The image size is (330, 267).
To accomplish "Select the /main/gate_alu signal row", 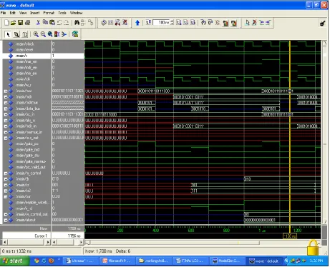I will (x=26, y=156).
